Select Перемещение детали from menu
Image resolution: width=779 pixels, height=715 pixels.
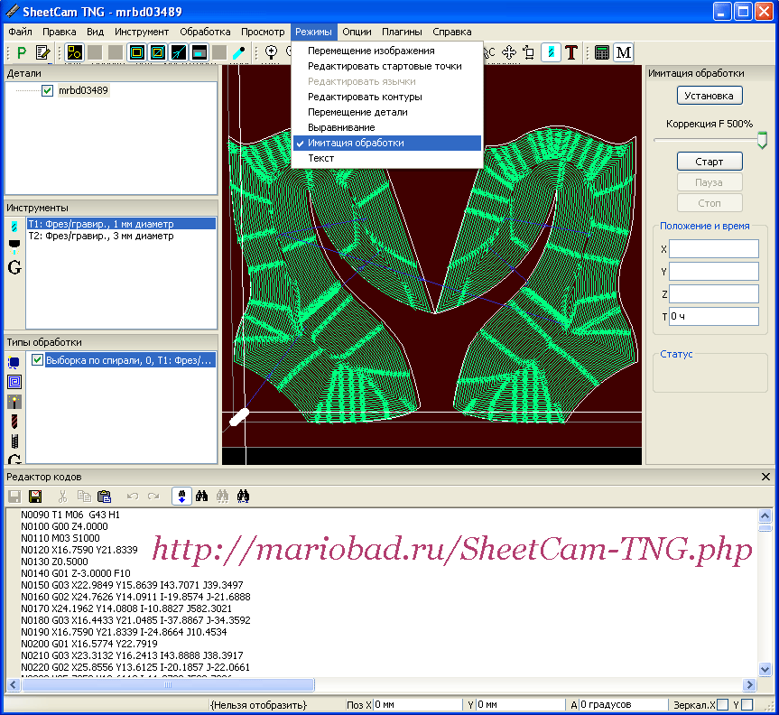coord(387,112)
